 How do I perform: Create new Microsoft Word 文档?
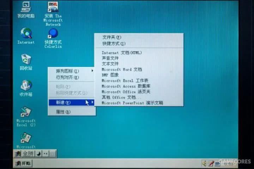coord(139,69)
